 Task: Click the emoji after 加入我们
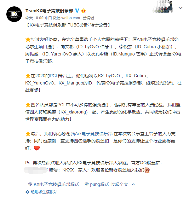(147, 170)
